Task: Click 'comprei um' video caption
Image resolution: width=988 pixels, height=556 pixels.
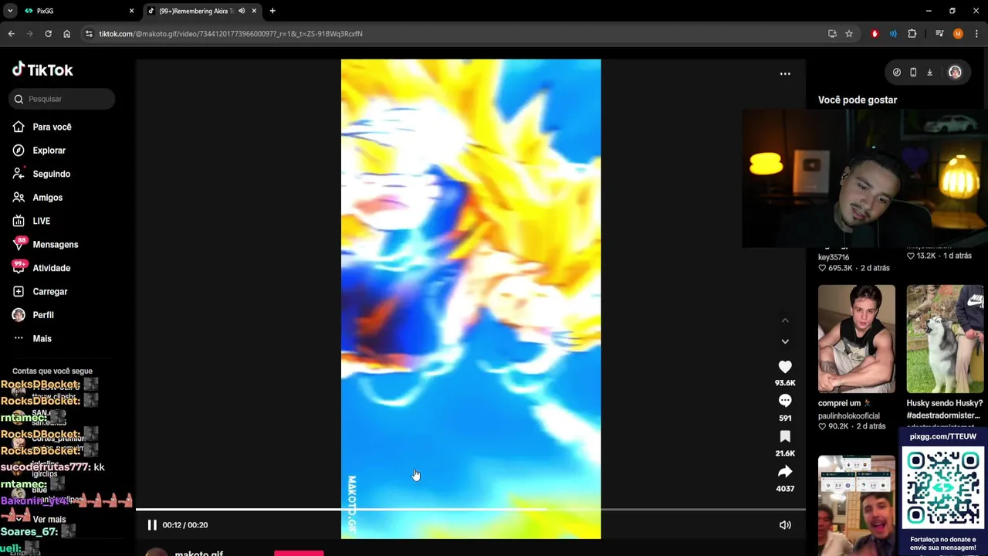Action: coord(844,403)
